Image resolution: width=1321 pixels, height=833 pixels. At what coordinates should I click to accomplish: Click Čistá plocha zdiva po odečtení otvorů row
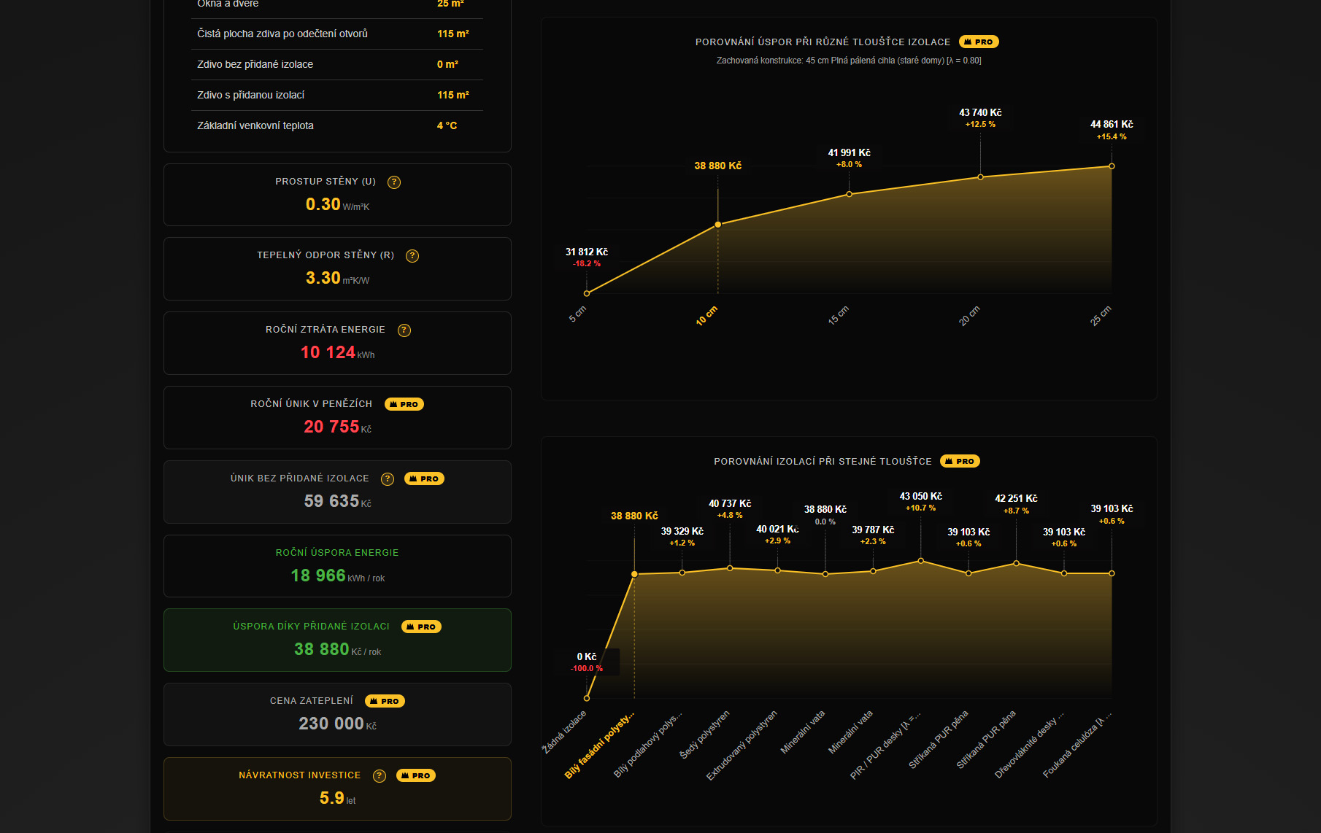337,34
